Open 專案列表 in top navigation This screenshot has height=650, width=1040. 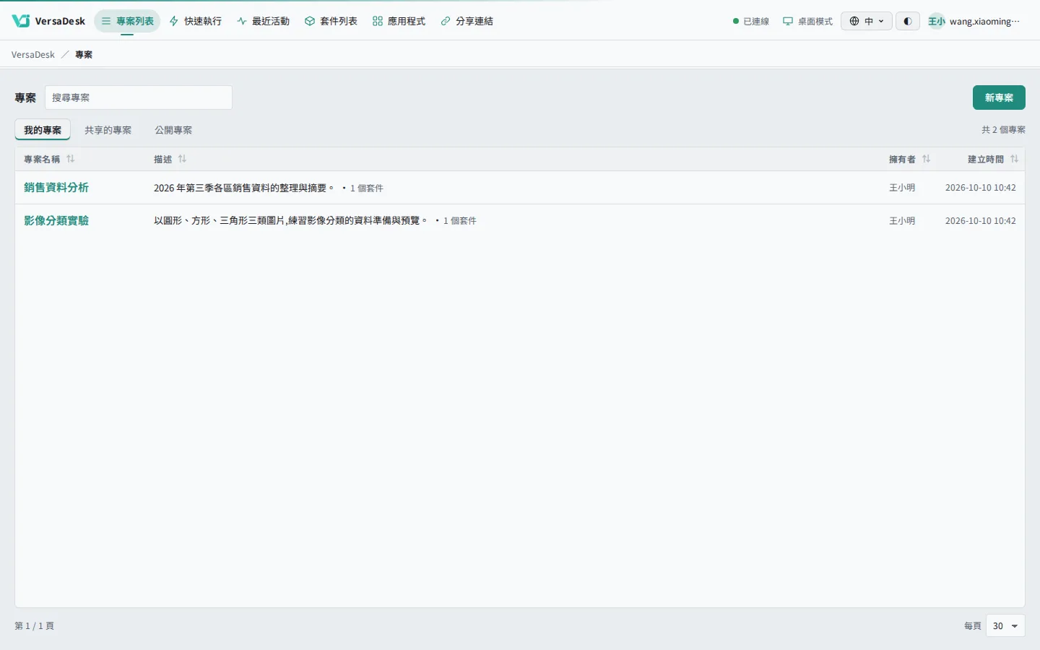point(127,21)
